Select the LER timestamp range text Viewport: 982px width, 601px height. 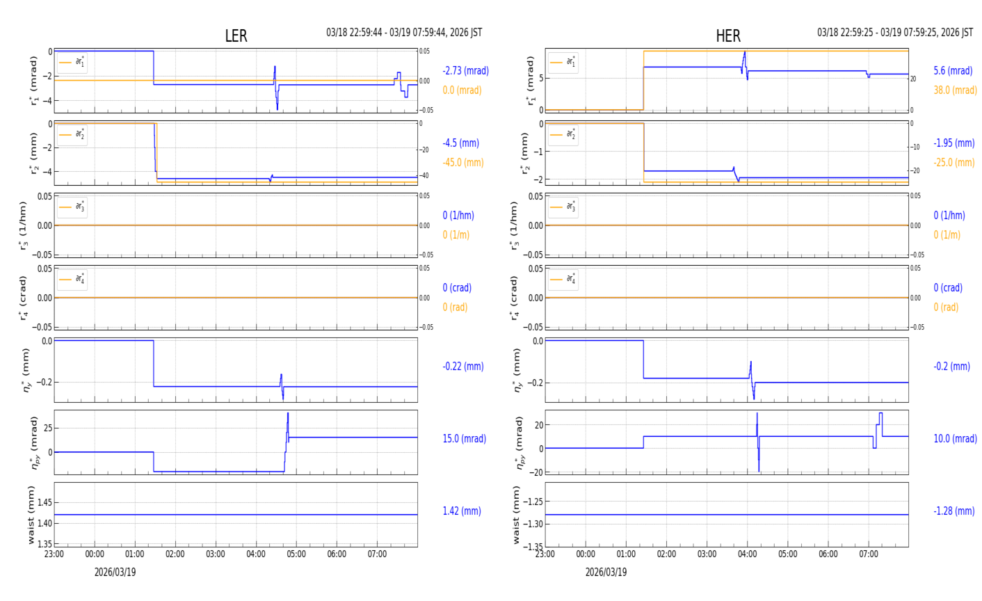404,33
